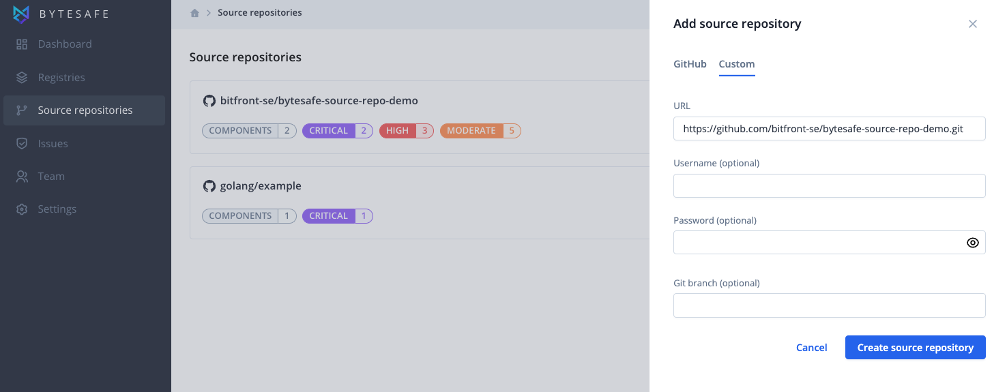Click CRITICAL 2 badge on bytesafe demo repo
This screenshot has height=392, width=1007.
pos(338,131)
